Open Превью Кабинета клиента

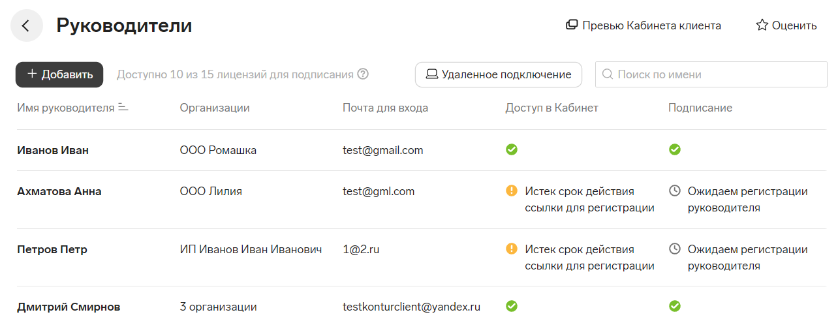pos(644,25)
